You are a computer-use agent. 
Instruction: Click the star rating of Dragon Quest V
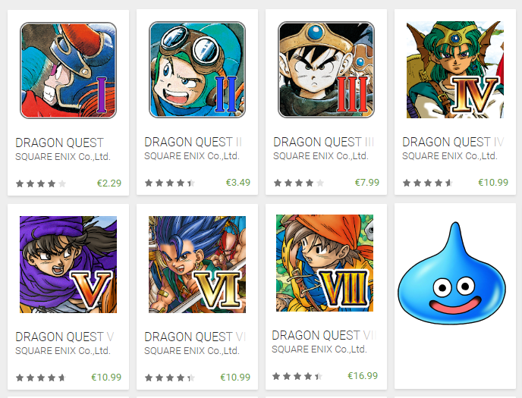click(41, 378)
